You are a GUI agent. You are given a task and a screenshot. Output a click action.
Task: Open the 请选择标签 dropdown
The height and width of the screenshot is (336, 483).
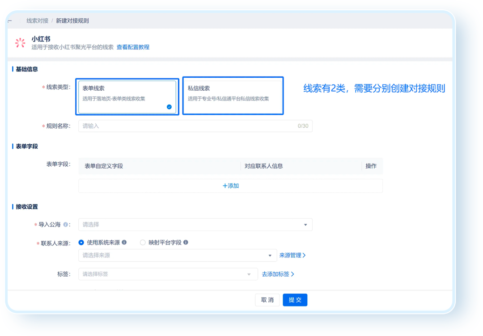click(x=168, y=274)
